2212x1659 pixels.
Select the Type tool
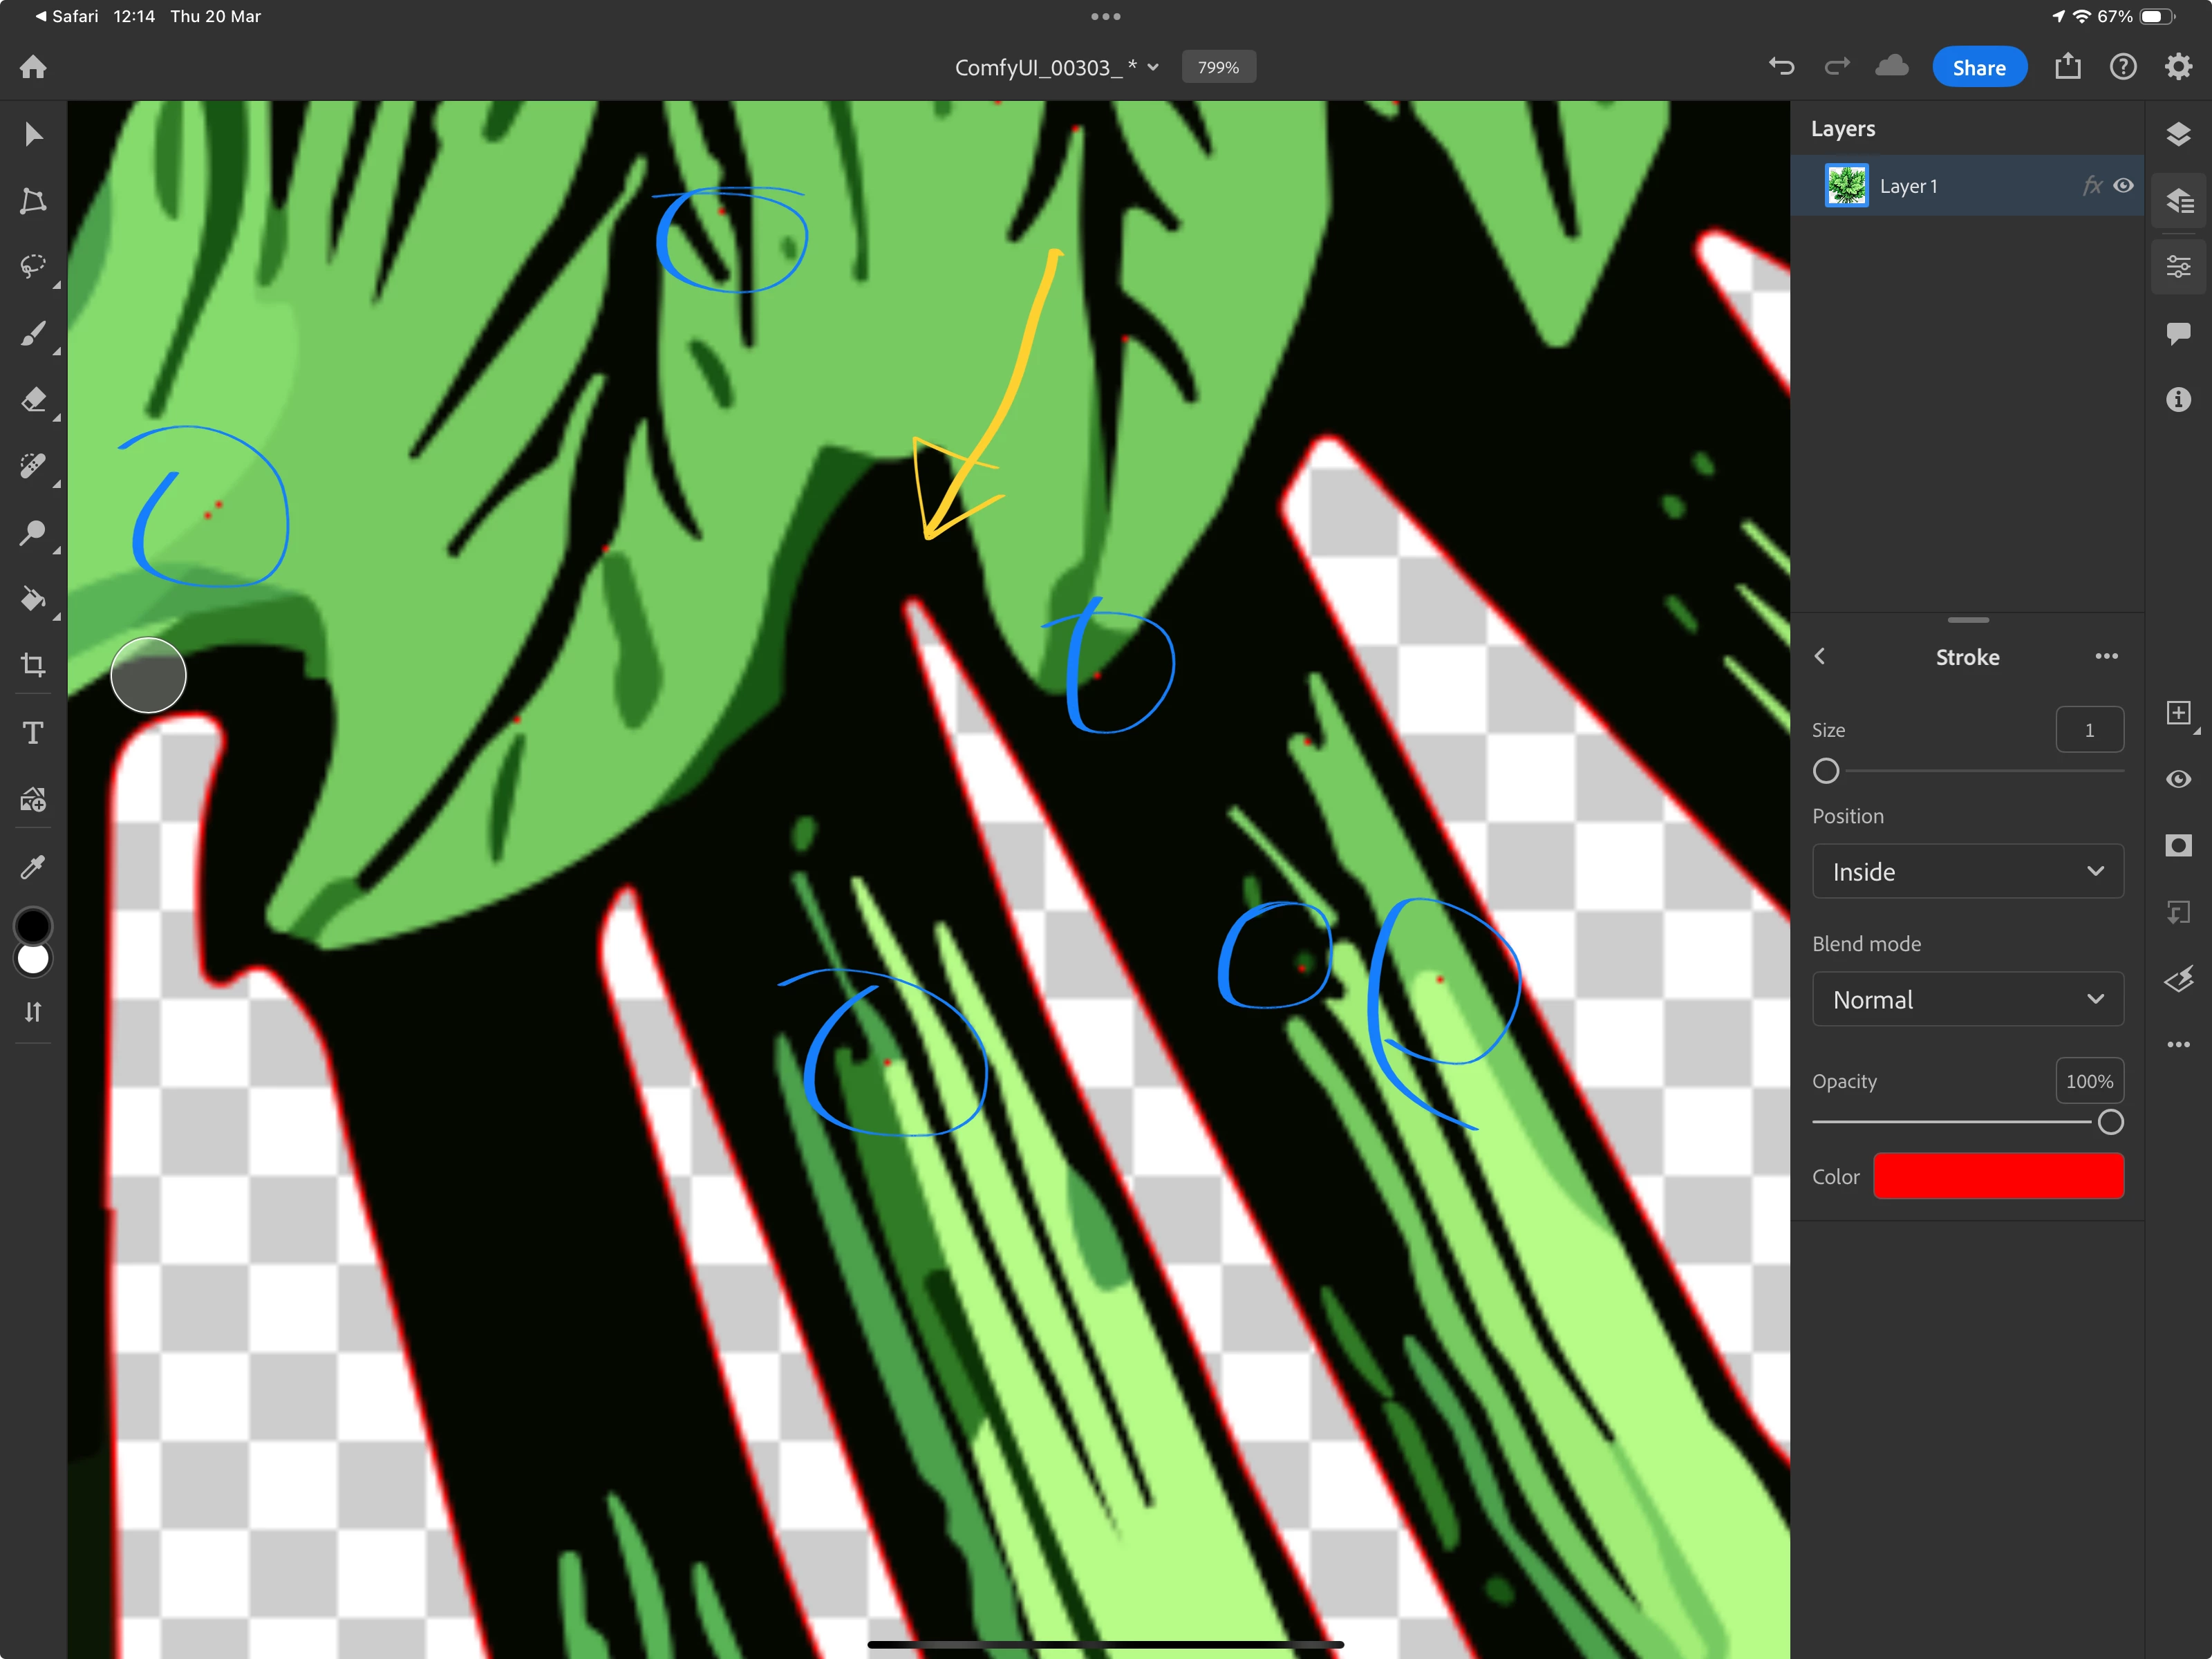click(33, 733)
